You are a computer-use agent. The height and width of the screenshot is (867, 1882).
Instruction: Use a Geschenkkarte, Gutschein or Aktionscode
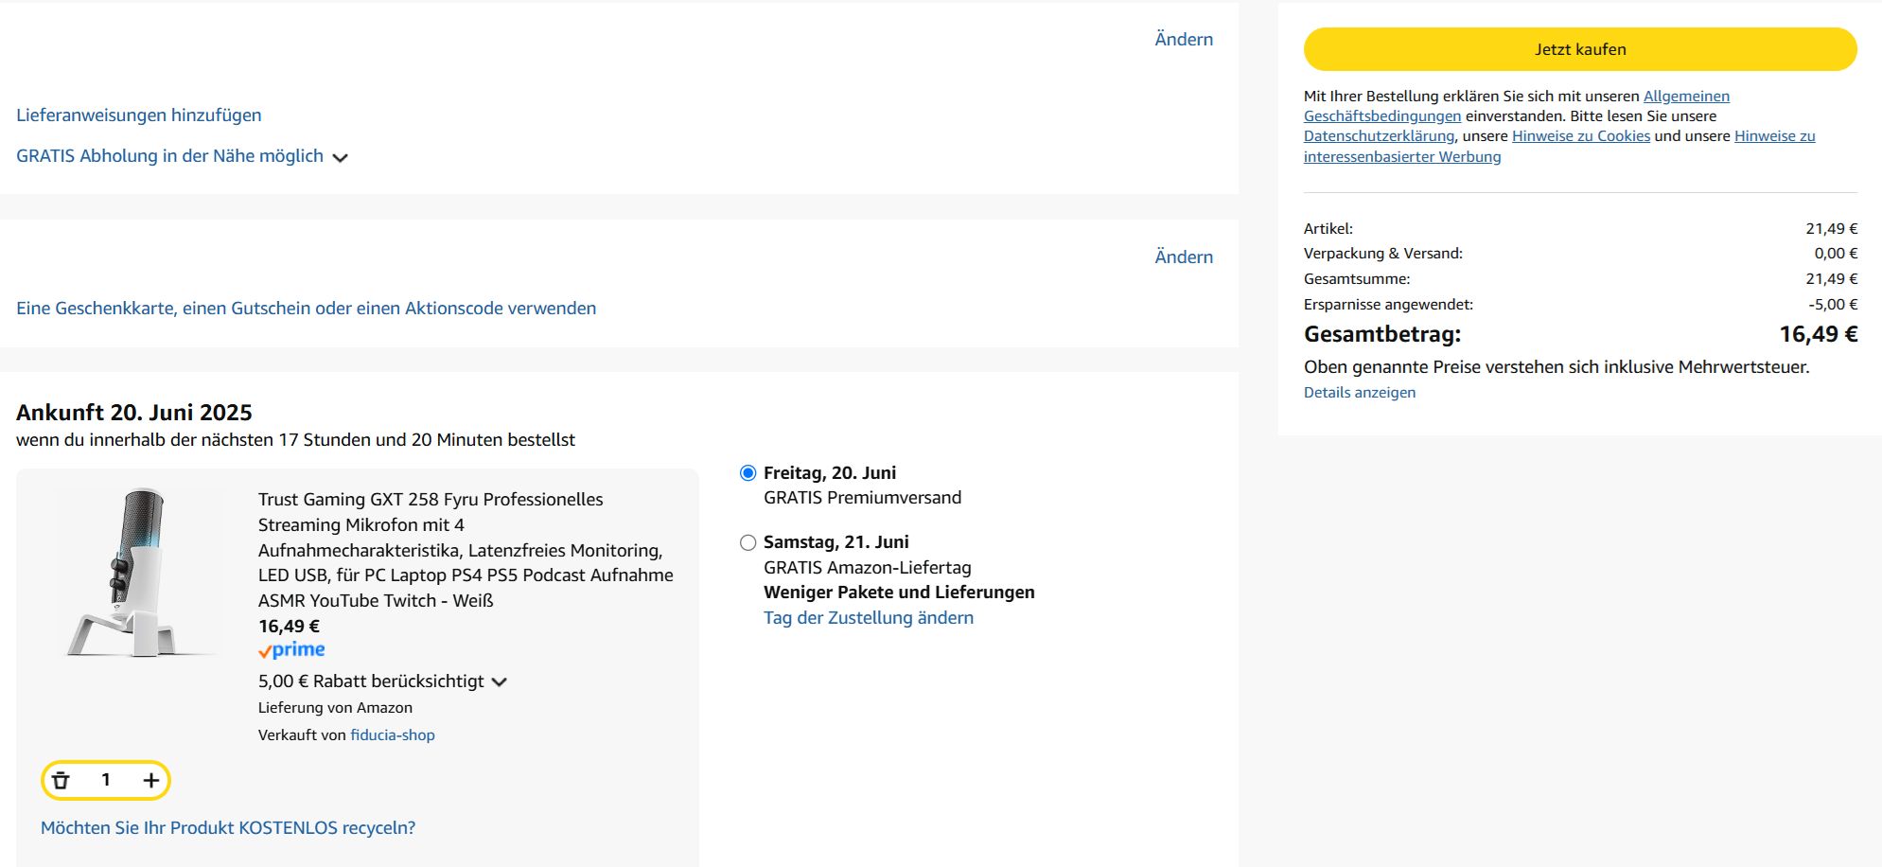click(306, 308)
